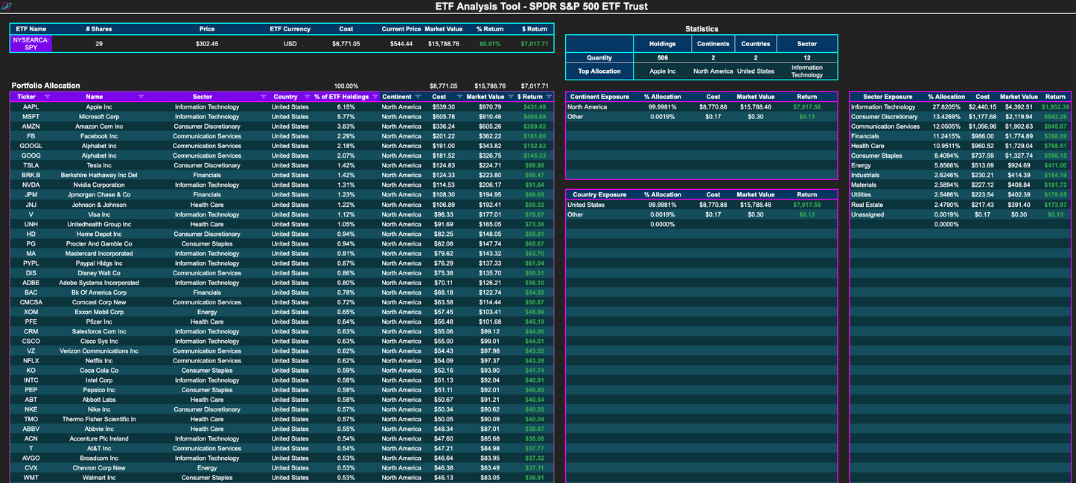Select the AAPL row in Portfolio Allocation
The height and width of the screenshot is (483, 1076).
[x=31, y=106]
